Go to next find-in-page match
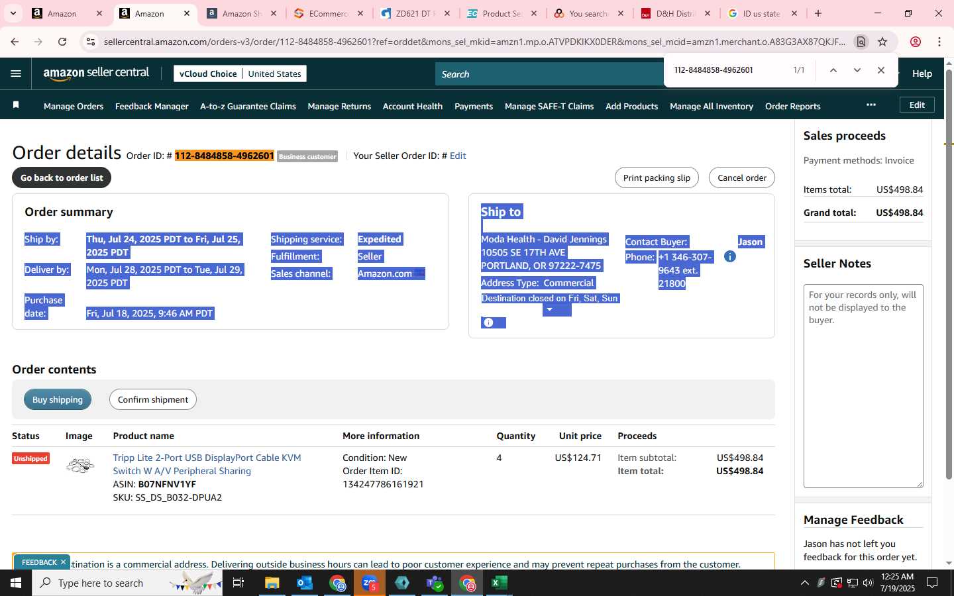The width and height of the screenshot is (954, 596). [x=857, y=70]
